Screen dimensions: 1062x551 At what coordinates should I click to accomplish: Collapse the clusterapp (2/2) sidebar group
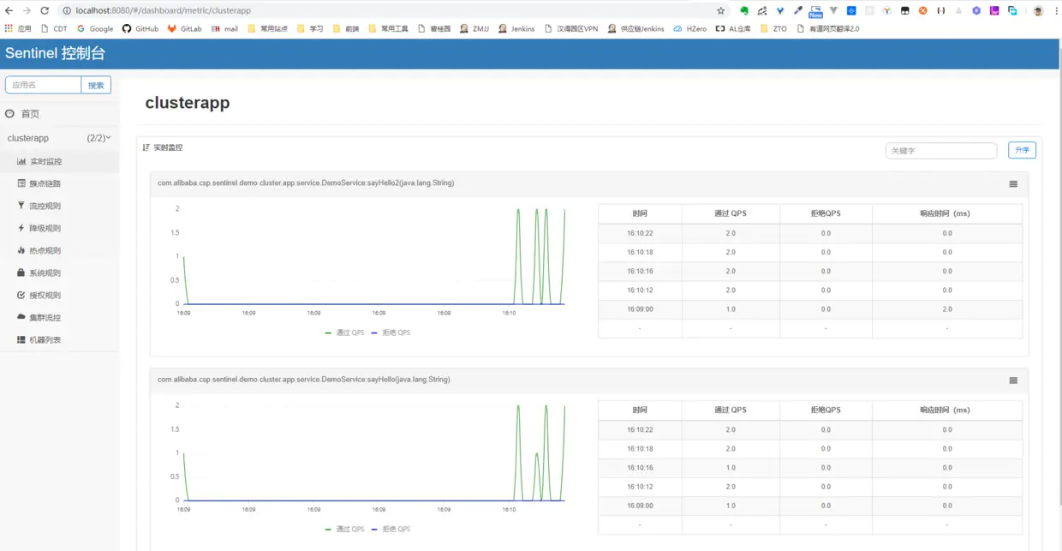point(59,138)
